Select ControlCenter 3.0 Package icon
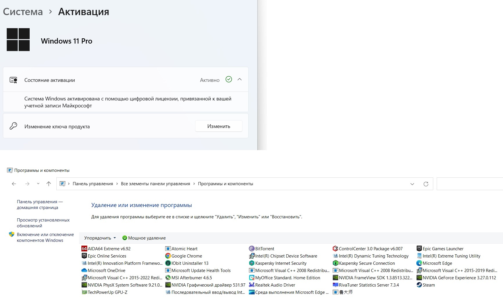 point(336,249)
